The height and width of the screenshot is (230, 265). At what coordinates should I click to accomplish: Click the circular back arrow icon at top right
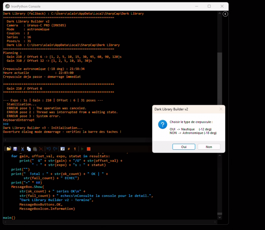coord(225,14)
